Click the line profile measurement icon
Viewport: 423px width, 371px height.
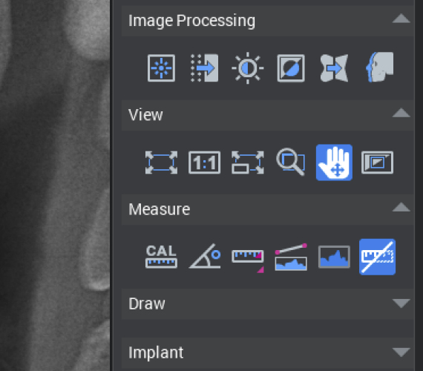click(x=291, y=257)
